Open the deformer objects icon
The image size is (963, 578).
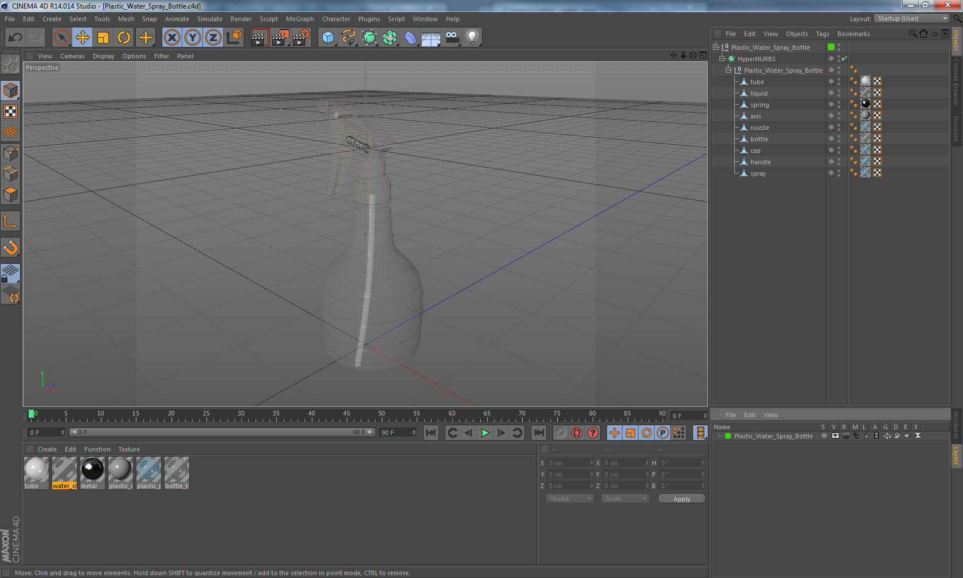pos(410,38)
